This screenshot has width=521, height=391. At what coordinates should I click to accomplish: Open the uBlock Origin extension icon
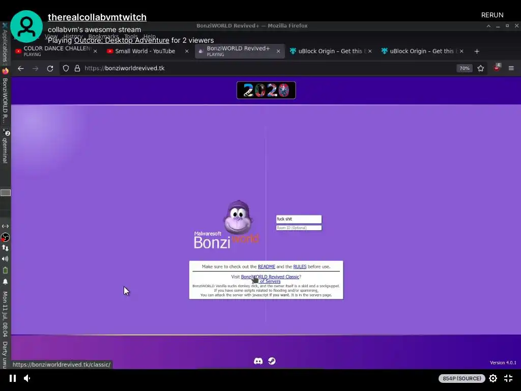[497, 68]
